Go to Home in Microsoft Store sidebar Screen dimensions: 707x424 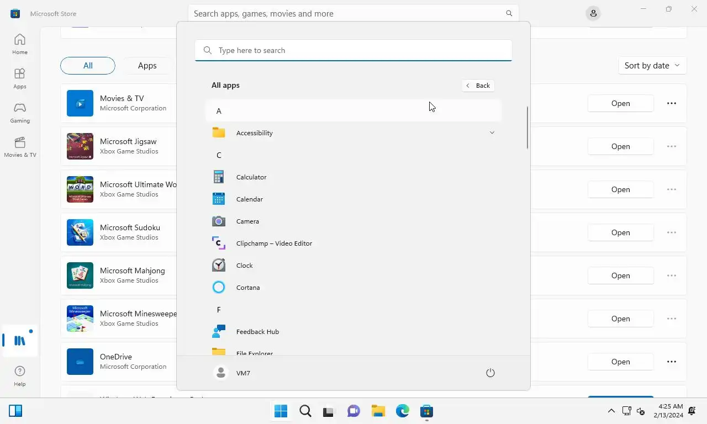[20, 44]
